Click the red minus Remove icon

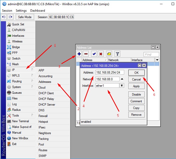[x=86, y=54]
